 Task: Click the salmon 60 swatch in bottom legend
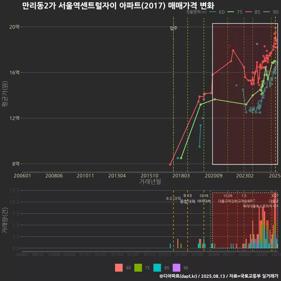119,268
